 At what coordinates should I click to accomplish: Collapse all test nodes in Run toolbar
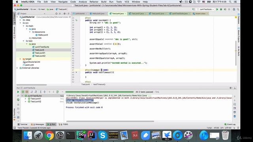[x=45, y=92]
